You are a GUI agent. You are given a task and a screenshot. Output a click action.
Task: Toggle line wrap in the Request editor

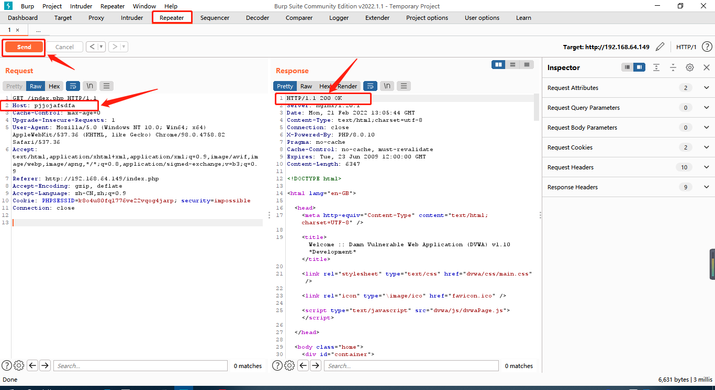click(x=73, y=86)
